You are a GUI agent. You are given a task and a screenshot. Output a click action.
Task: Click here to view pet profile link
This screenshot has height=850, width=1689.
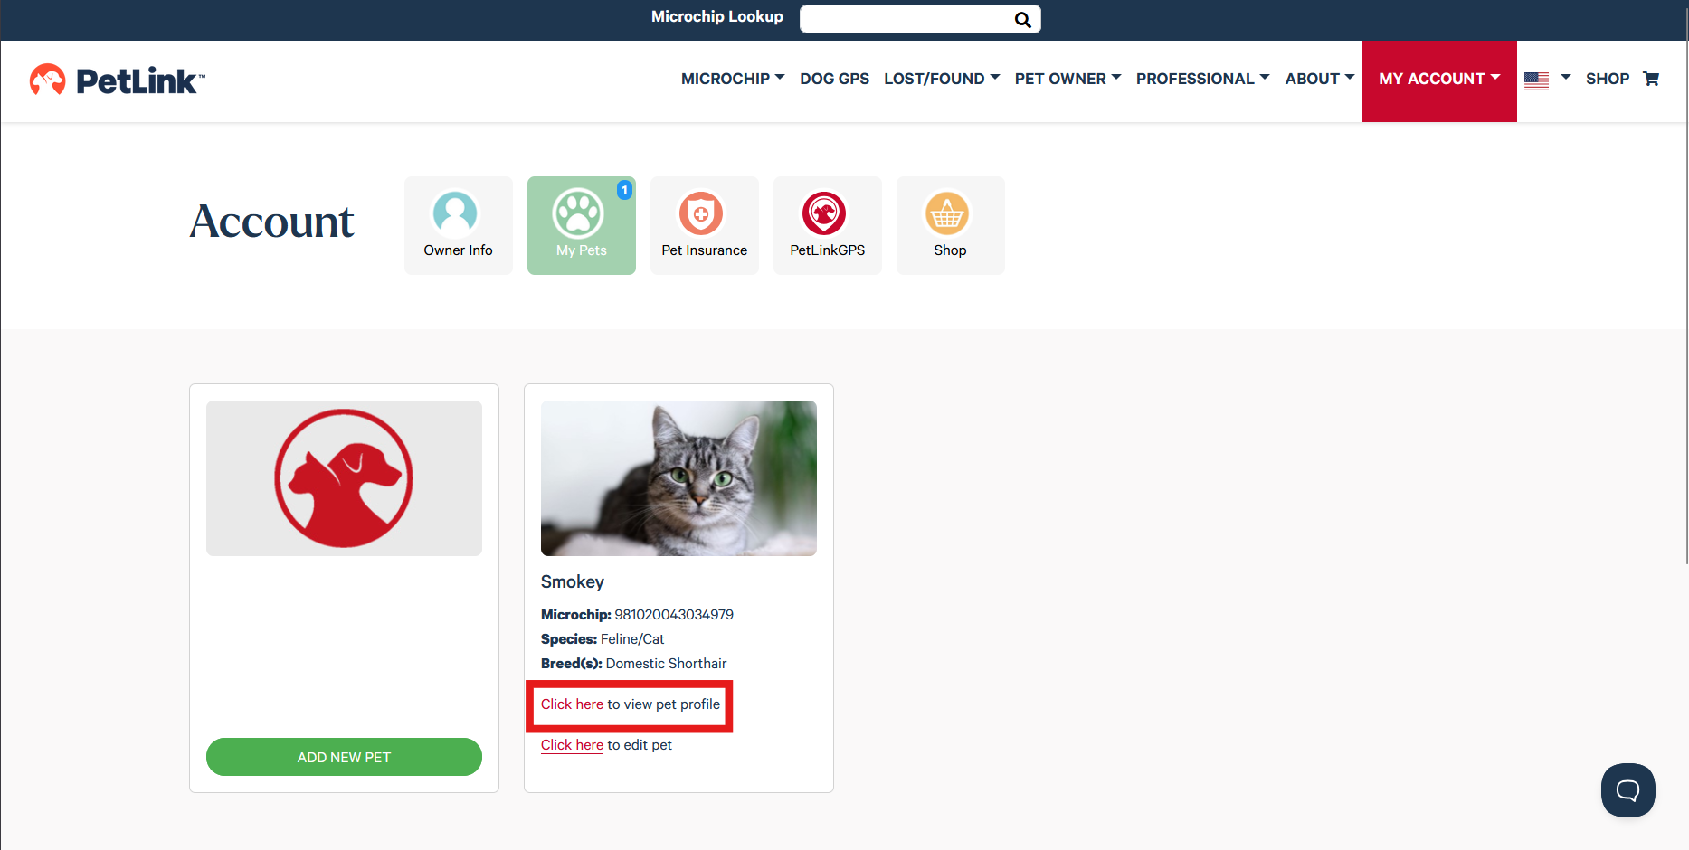[x=572, y=704]
